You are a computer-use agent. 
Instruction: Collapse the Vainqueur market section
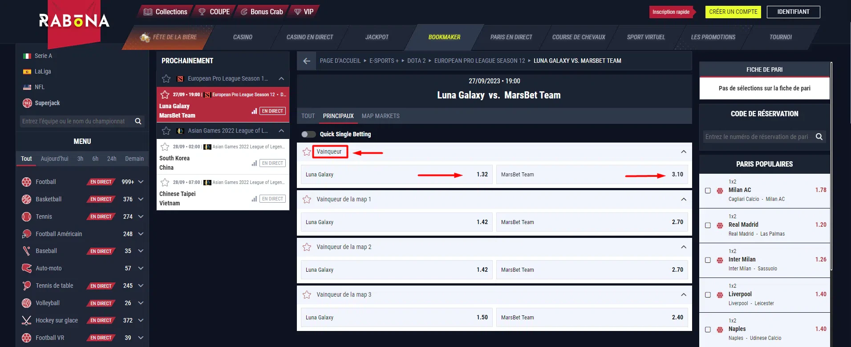[x=684, y=152]
